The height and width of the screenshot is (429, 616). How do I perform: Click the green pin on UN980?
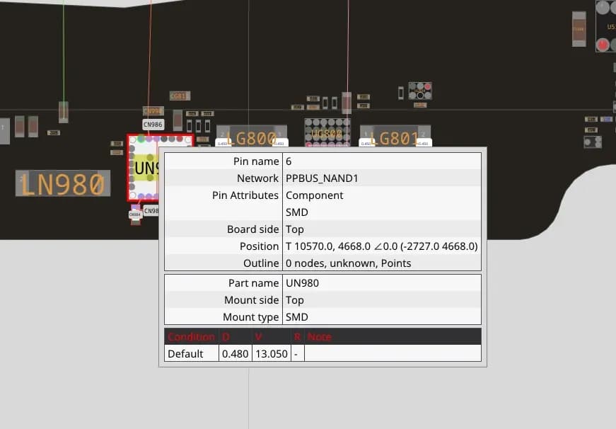click(141, 139)
